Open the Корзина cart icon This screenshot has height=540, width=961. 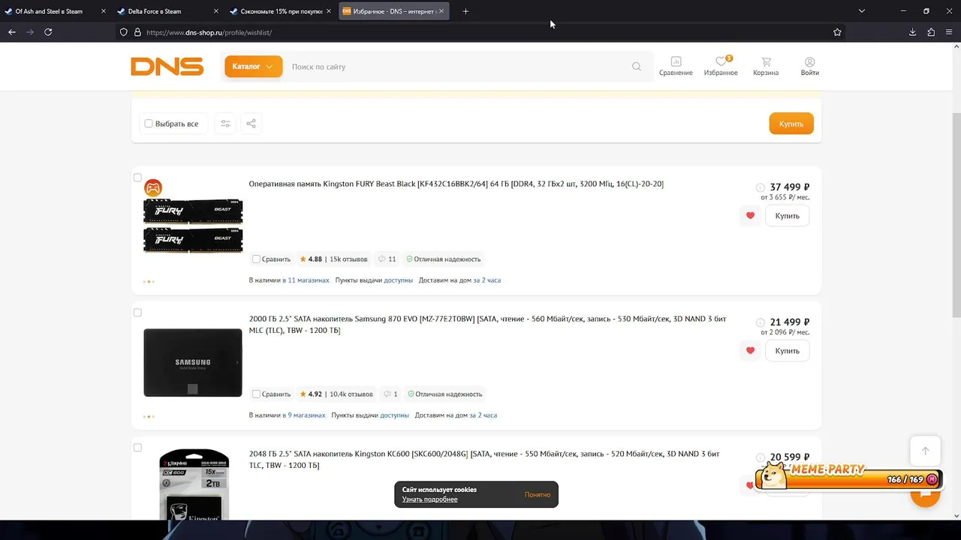click(x=766, y=66)
